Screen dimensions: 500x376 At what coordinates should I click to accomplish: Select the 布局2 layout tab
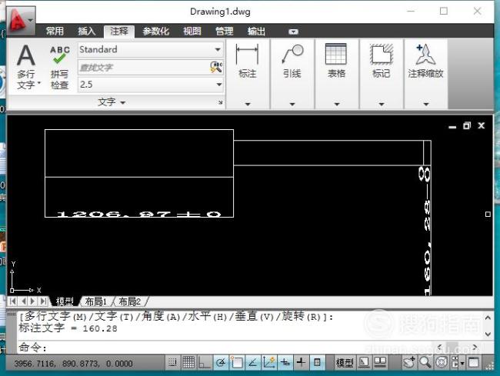(x=129, y=301)
